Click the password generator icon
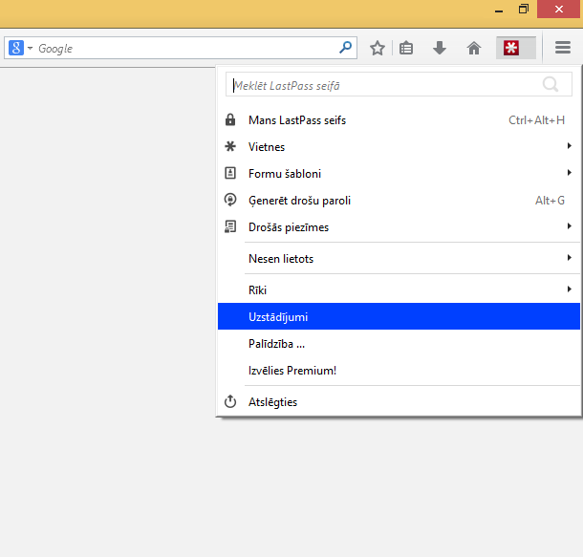583x557 pixels. click(x=230, y=200)
